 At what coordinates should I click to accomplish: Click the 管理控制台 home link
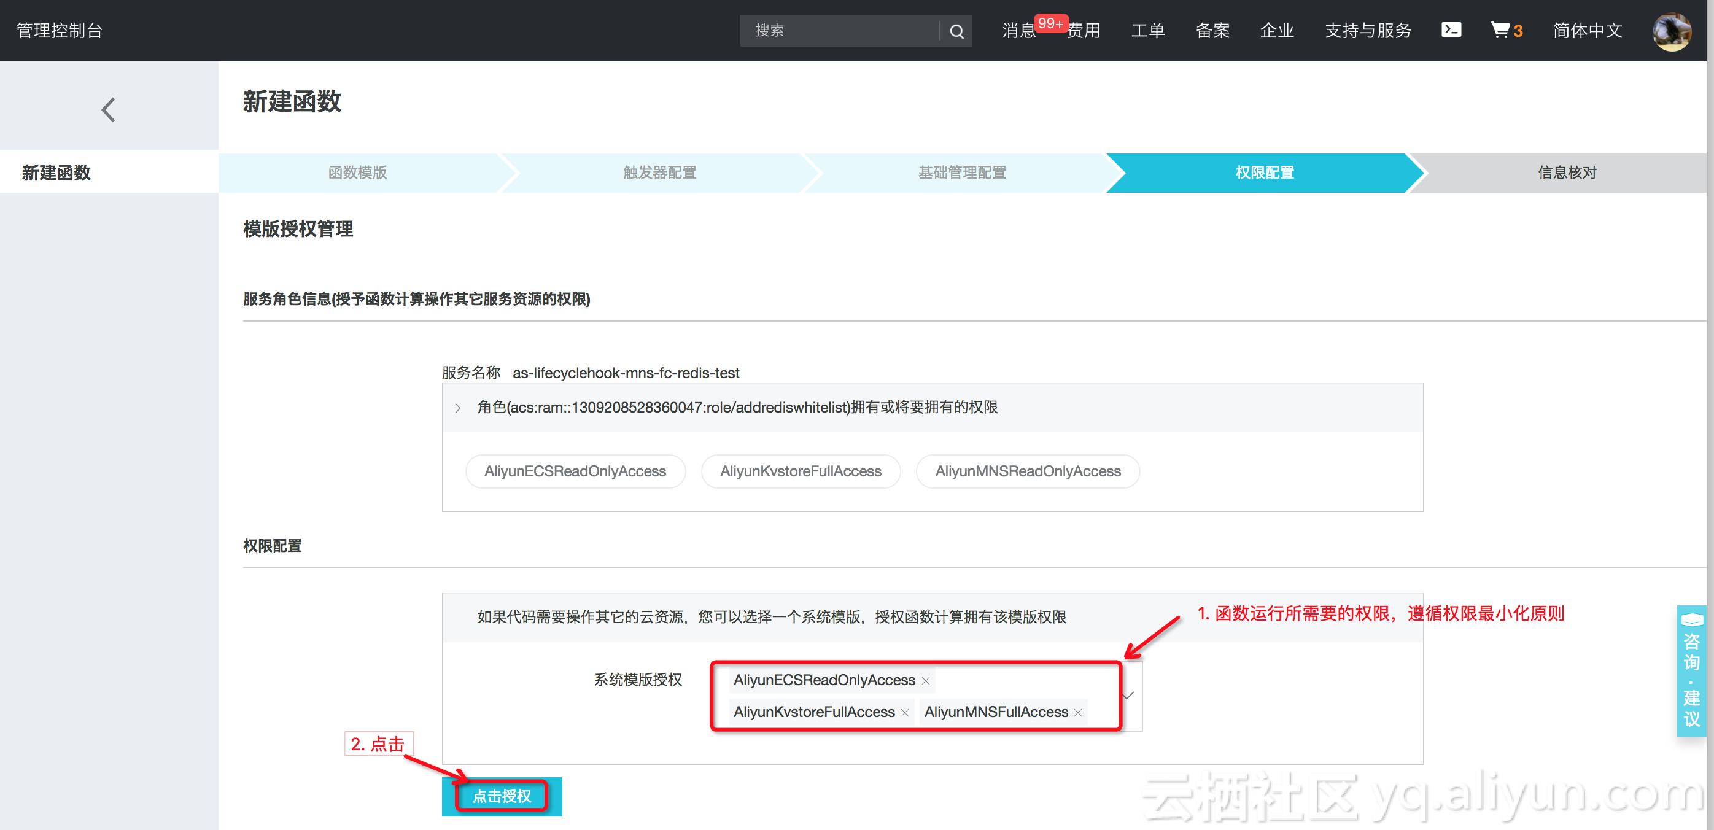pyautogui.click(x=59, y=31)
